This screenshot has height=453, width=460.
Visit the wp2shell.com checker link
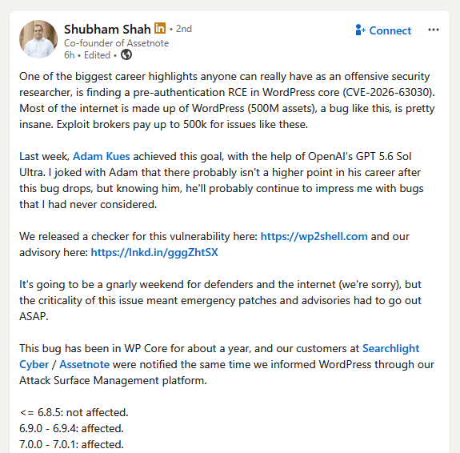coord(314,236)
